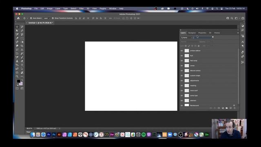Hide the more stuff layer
Viewport: 261px width, 147px height.
[x=182, y=91]
